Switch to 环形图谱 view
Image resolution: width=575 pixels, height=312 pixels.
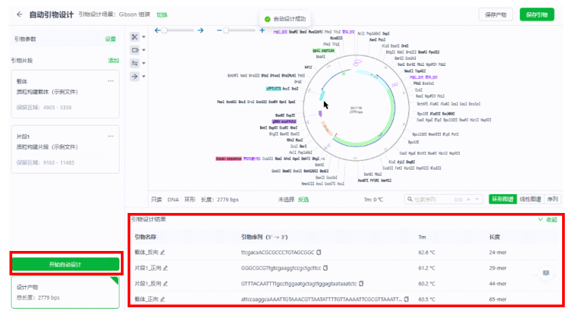click(x=502, y=199)
